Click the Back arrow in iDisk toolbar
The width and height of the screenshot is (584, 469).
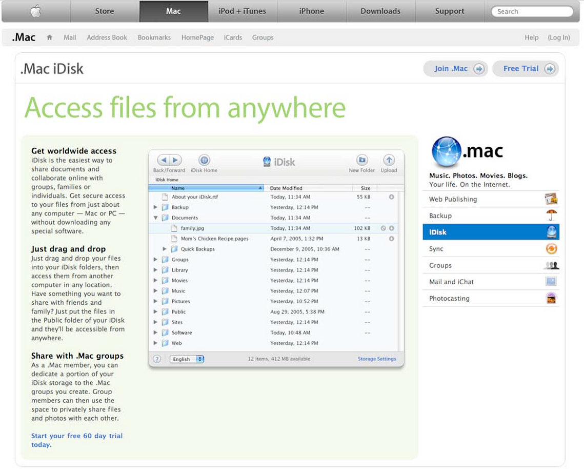[x=164, y=160]
